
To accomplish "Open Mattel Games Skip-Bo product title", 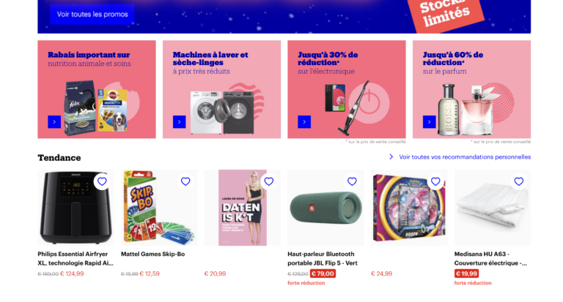I will coord(152,254).
